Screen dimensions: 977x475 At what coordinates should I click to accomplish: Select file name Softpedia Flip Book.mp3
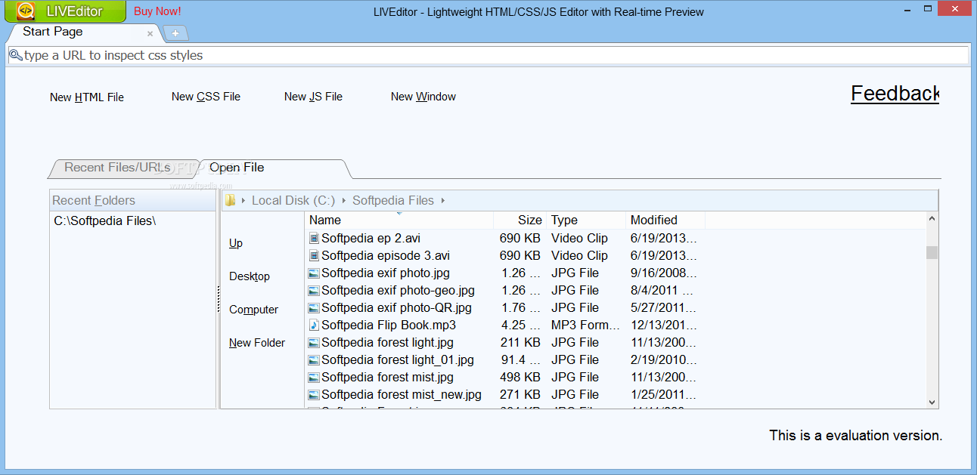tap(389, 325)
